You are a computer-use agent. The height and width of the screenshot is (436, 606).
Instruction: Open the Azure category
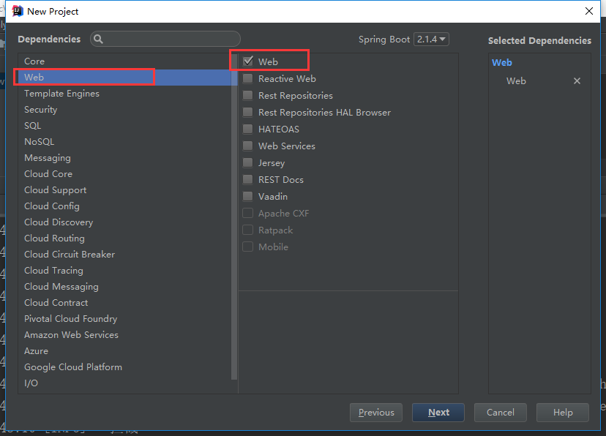click(124, 351)
